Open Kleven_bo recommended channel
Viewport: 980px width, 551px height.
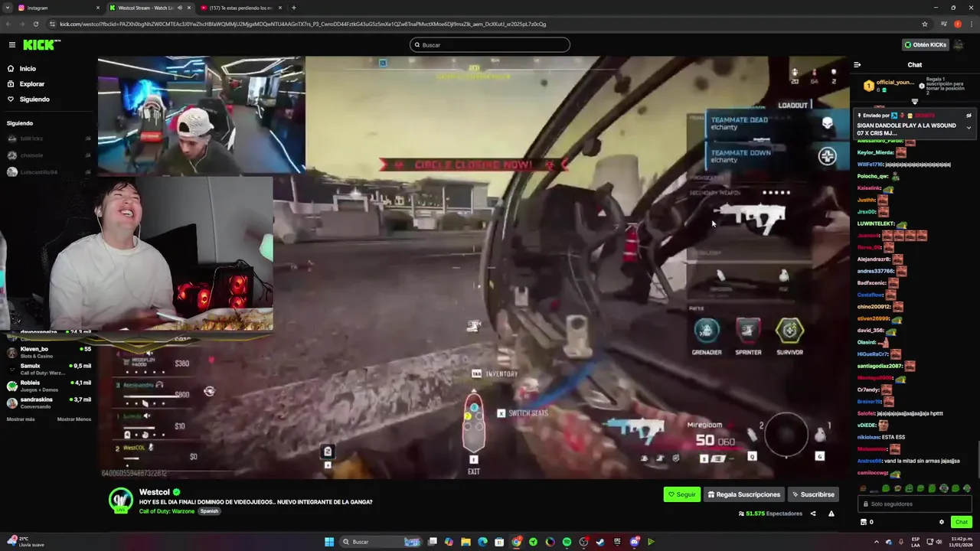(48, 352)
